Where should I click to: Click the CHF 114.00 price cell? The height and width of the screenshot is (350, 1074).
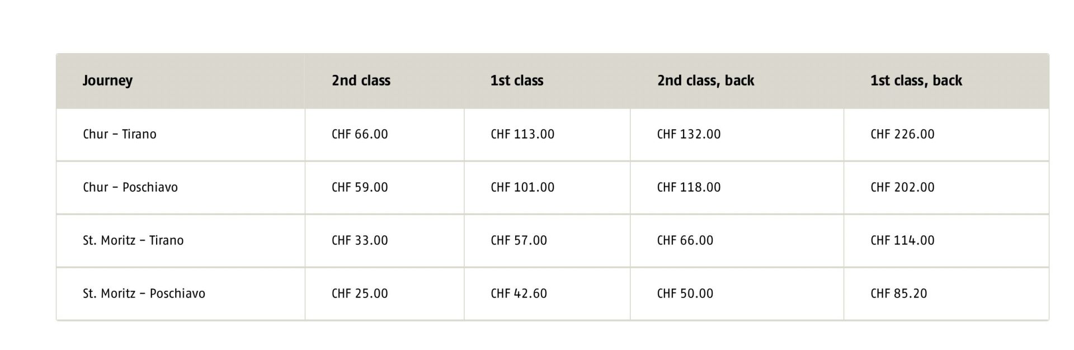902,240
